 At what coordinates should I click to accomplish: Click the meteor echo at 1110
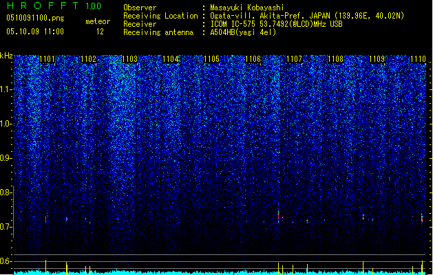tap(422, 218)
